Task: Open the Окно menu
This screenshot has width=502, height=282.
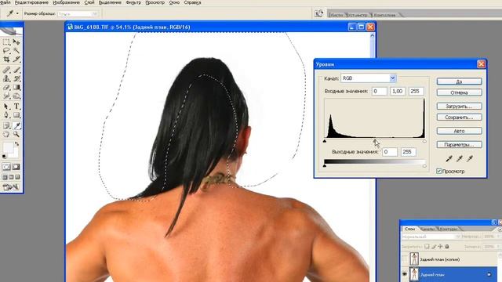Action: click(174, 2)
